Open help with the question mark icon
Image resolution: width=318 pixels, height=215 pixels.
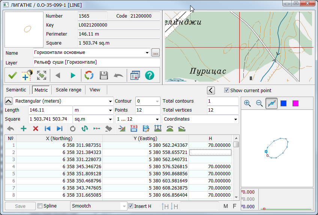pos(149,75)
